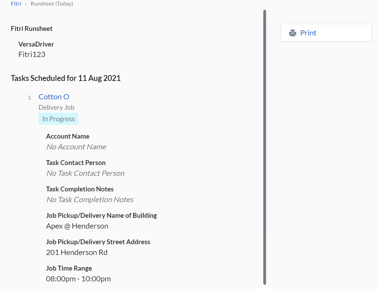Click the task number 1 marker
Viewport: 377px width, 289px height.
click(x=30, y=97)
